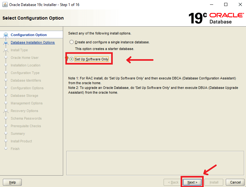Click the Recovery Options step node icon
Screen dimensions: 246x187
[x=6, y=111]
